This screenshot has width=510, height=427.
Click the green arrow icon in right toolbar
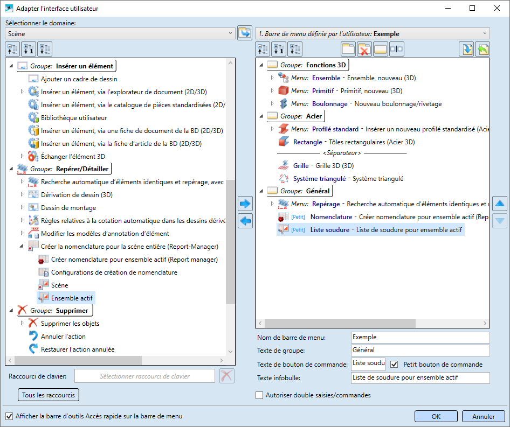(x=482, y=49)
